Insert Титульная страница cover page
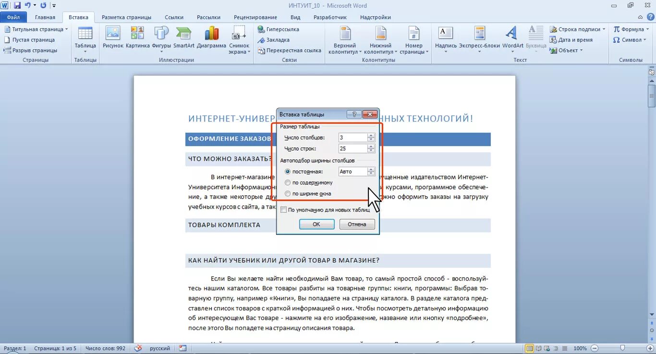656x354 pixels. coord(36,29)
